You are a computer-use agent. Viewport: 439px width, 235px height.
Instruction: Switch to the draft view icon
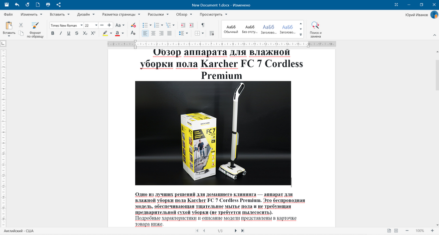(x=396, y=231)
